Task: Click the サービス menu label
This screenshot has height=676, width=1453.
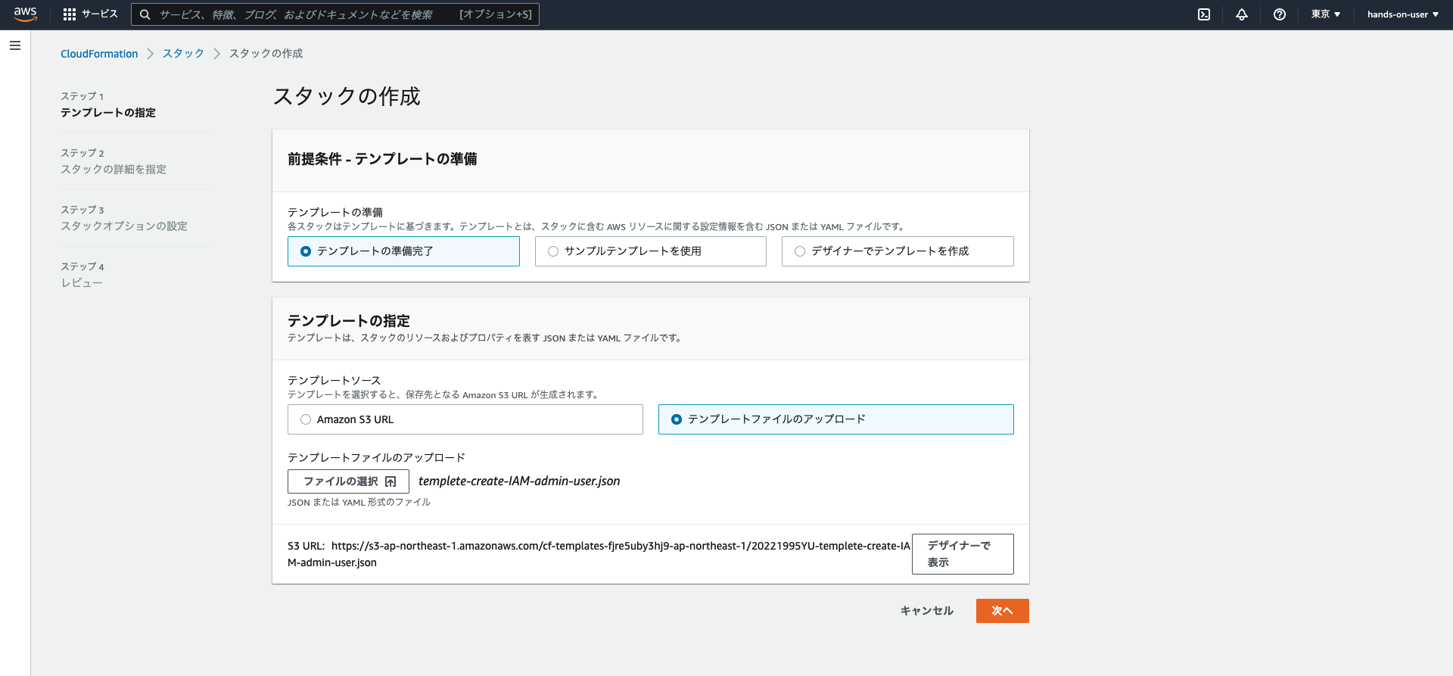Action: point(100,14)
